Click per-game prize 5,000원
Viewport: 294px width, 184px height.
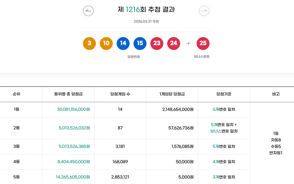tap(186, 177)
